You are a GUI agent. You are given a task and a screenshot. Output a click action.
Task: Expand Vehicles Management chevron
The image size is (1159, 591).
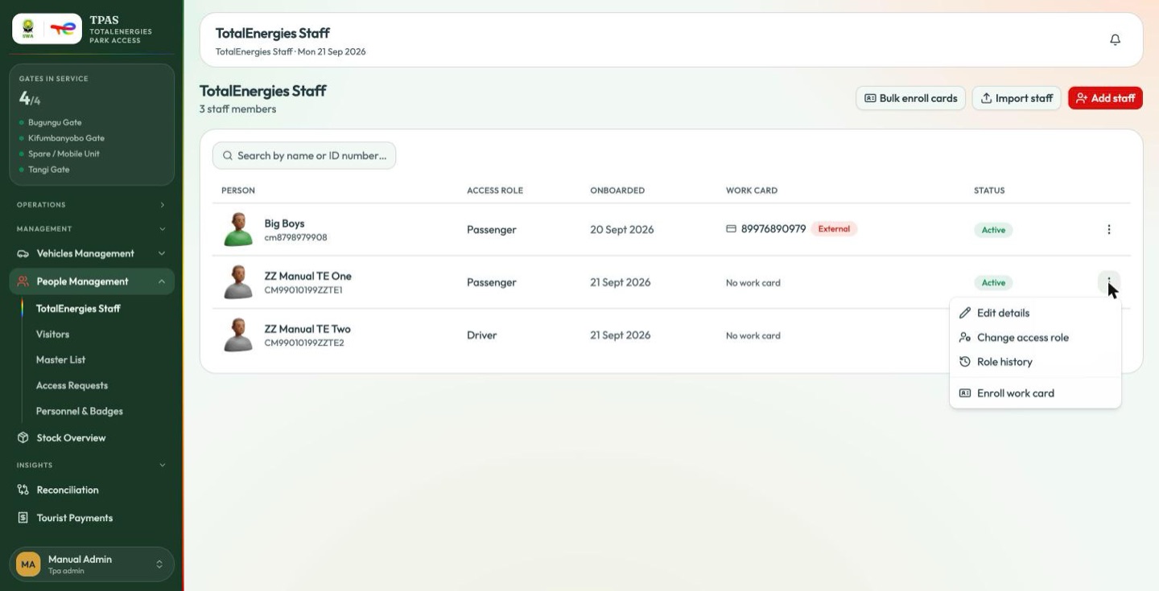point(162,253)
